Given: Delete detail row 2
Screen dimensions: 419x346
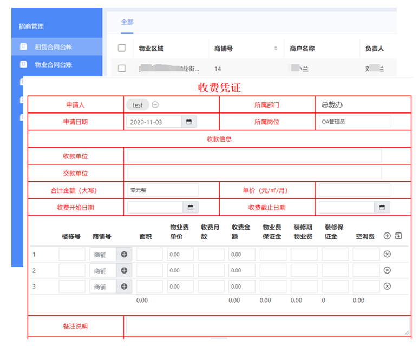Looking at the screenshot, I should [387, 270].
